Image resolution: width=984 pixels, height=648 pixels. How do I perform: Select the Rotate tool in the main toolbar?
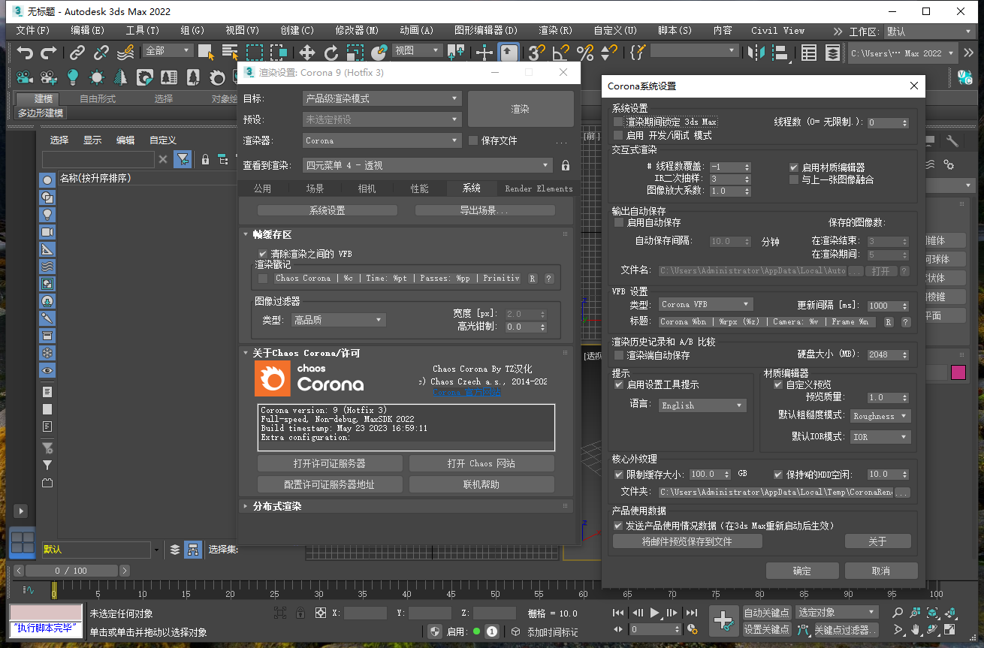pyautogui.click(x=329, y=53)
